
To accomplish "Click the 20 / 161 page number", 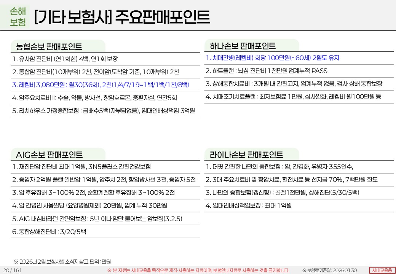I will point(12,270).
